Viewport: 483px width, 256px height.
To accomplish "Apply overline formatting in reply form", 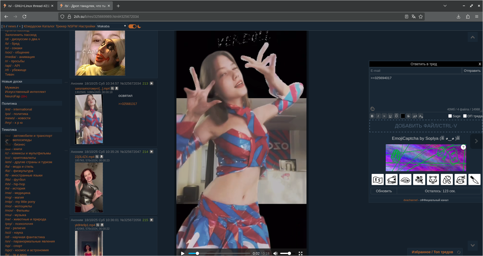I will [396, 116].
